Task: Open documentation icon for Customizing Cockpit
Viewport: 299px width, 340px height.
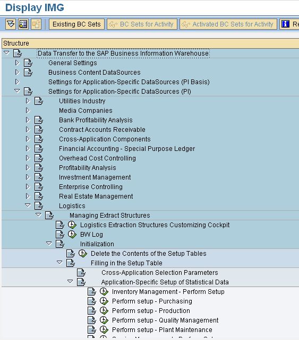Action: [x=60, y=225]
